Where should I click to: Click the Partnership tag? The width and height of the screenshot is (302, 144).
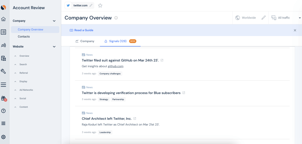coord(118,99)
